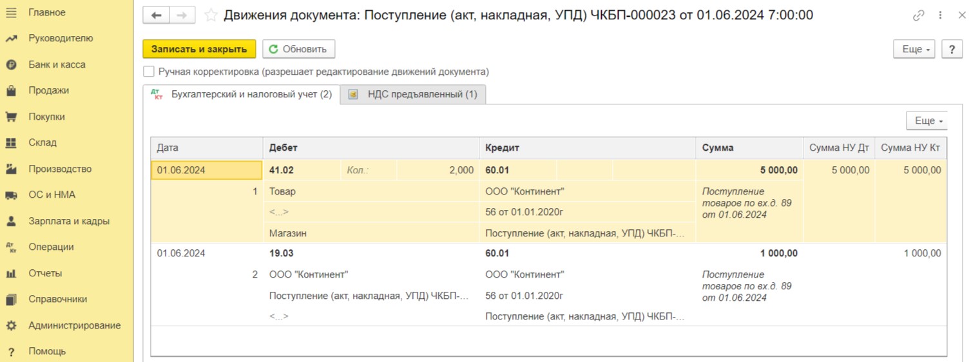Select Бухгалтерский и налоговый учет tab

pyautogui.click(x=242, y=94)
